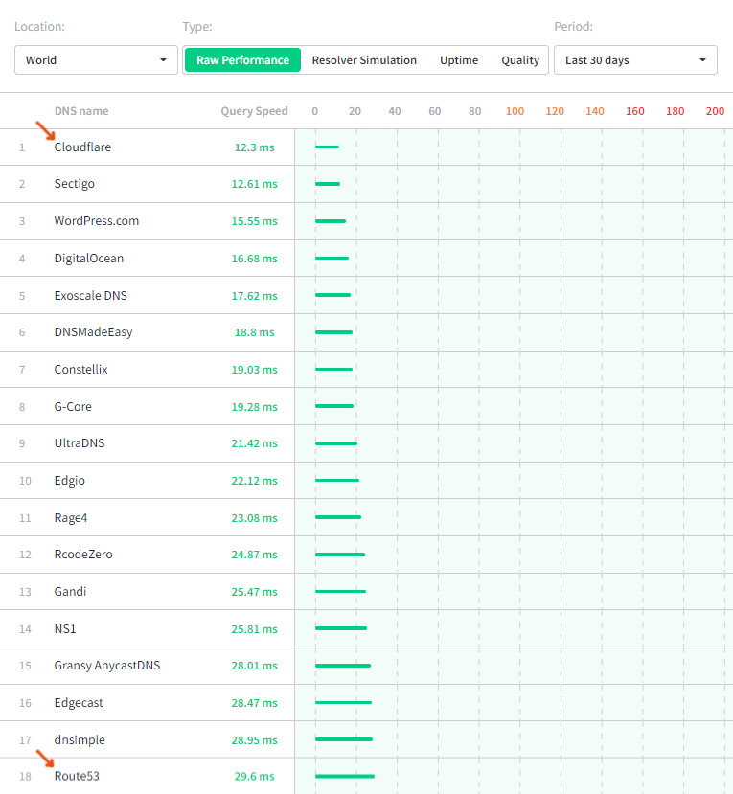Open the Sectigo provider link
This screenshot has width=733, height=794.
point(75,183)
